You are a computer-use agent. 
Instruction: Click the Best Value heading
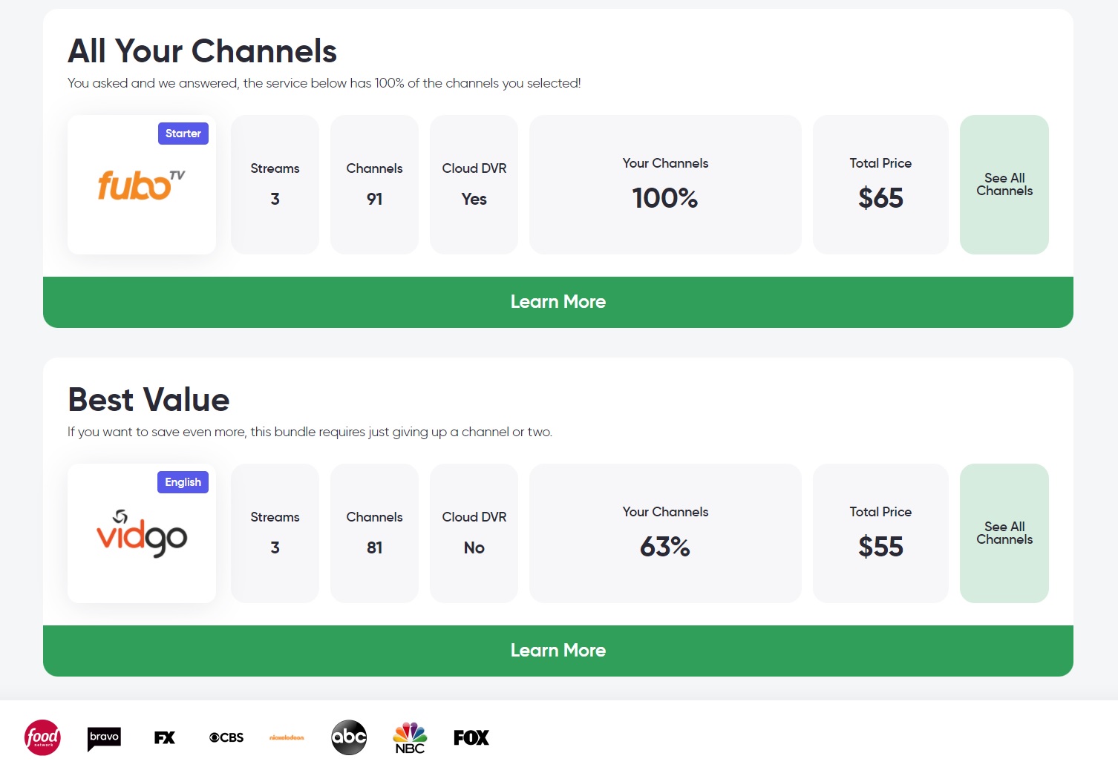point(148,400)
